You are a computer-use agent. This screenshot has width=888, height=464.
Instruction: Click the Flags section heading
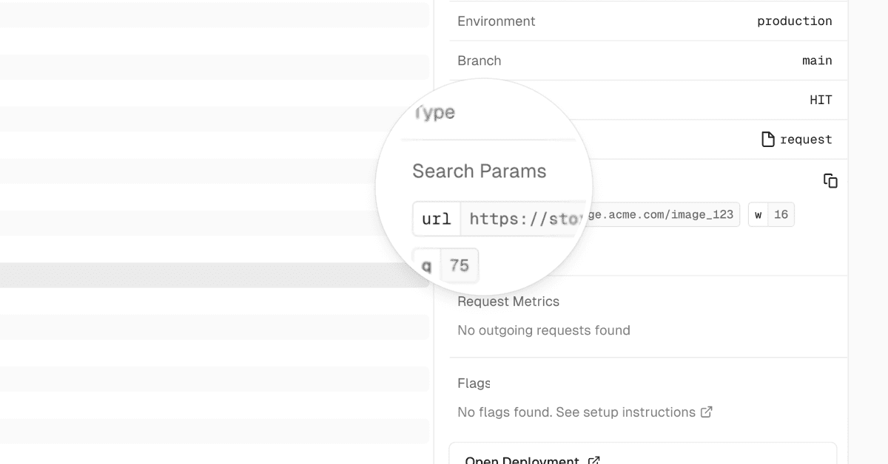[x=474, y=383]
